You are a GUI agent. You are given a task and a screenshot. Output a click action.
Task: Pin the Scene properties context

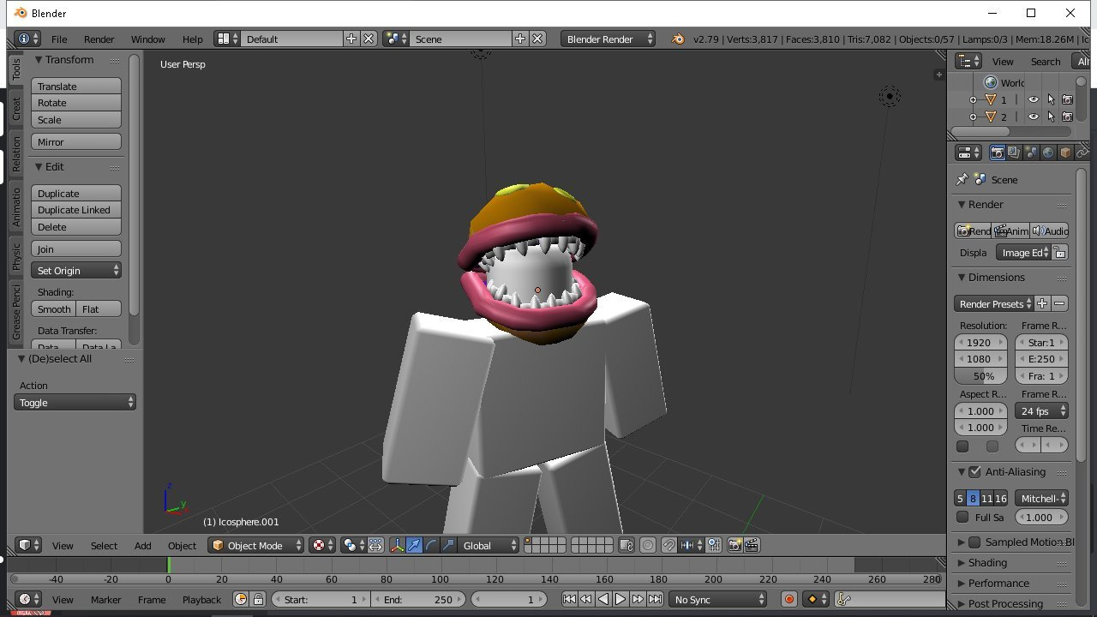point(962,179)
